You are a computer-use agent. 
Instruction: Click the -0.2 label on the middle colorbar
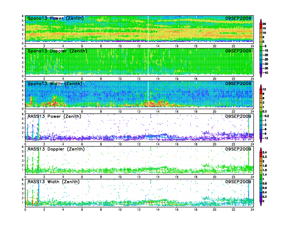point(266,116)
